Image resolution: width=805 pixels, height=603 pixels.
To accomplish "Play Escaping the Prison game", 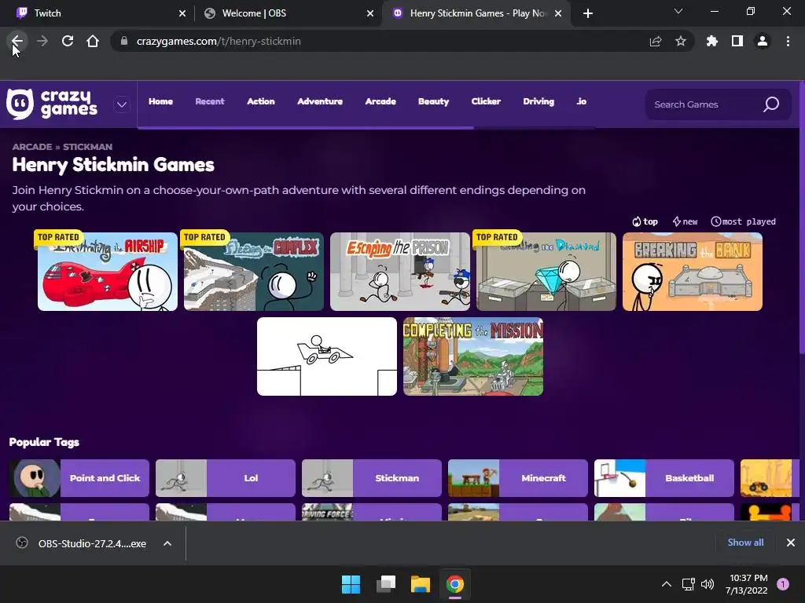I will (x=400, y=271).
